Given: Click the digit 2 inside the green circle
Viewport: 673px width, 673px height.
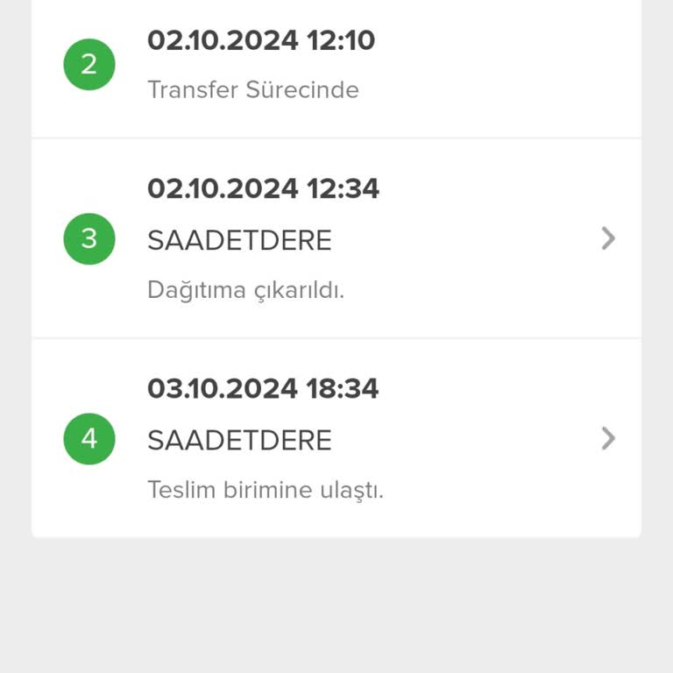Looking at the screenshot, I should point(89,64).
